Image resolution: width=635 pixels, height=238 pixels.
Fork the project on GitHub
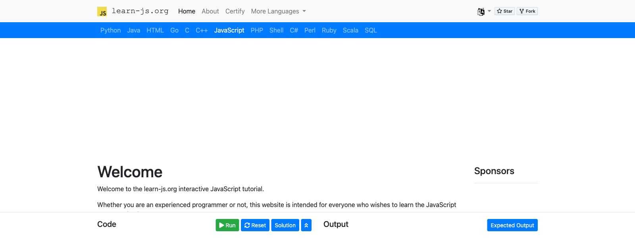527,11
